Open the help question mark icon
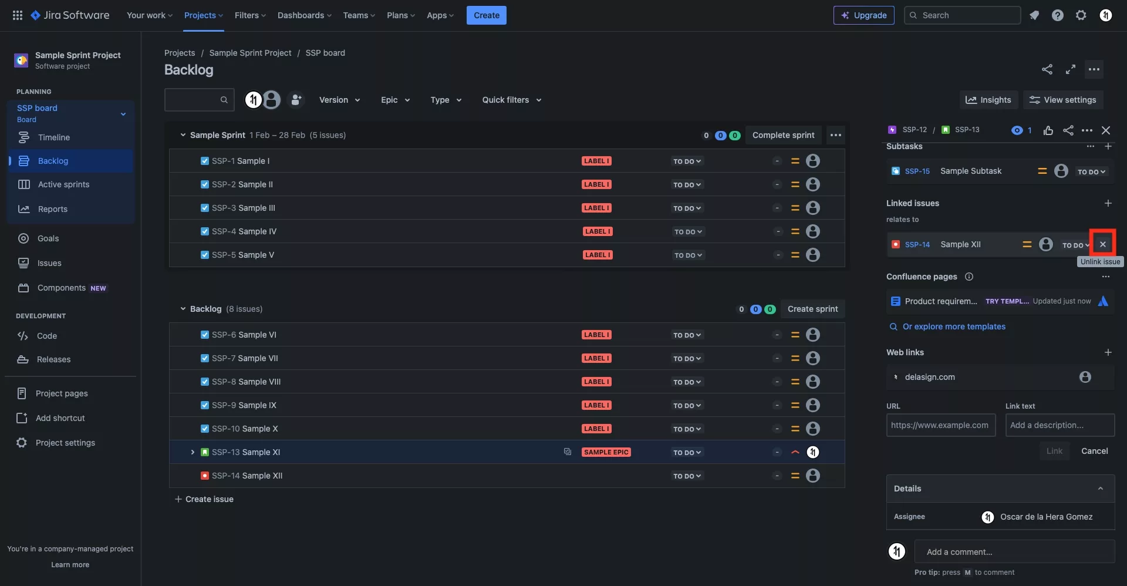Screen dimensions: 1127x586 pos(1058,15)
